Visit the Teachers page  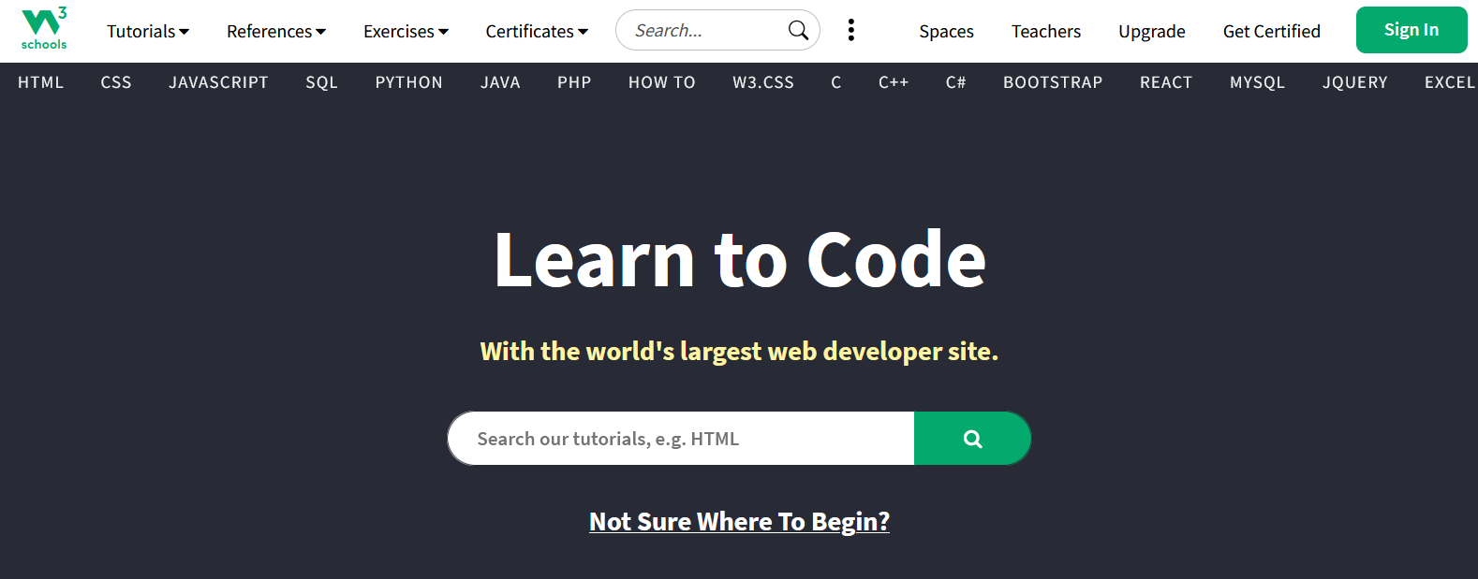(x=1045, y=32)
